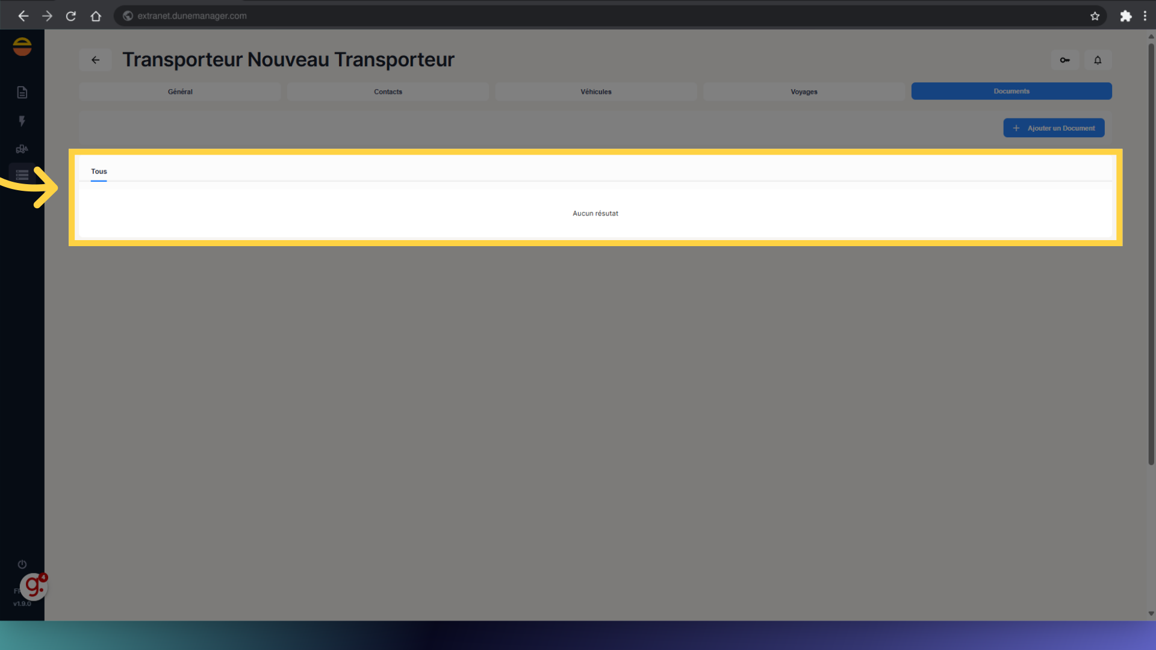
Task: Click the page vertical scrollbar
Action: (1151, 253)
